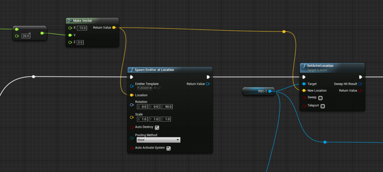Click the 20.0 value field
This screenshot has width=383, height=172.
(26, 36)
